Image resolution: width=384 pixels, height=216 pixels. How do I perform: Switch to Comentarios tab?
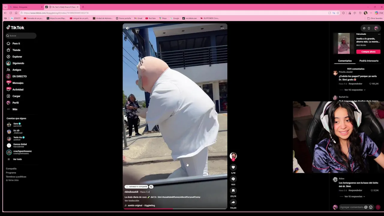tap(345, 61)
